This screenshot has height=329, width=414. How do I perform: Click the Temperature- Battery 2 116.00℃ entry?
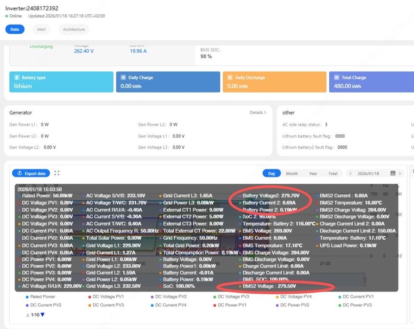click(277, 224)
